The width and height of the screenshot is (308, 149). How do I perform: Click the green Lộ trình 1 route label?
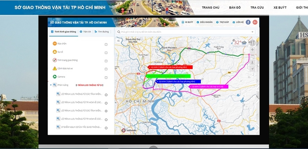168,76
